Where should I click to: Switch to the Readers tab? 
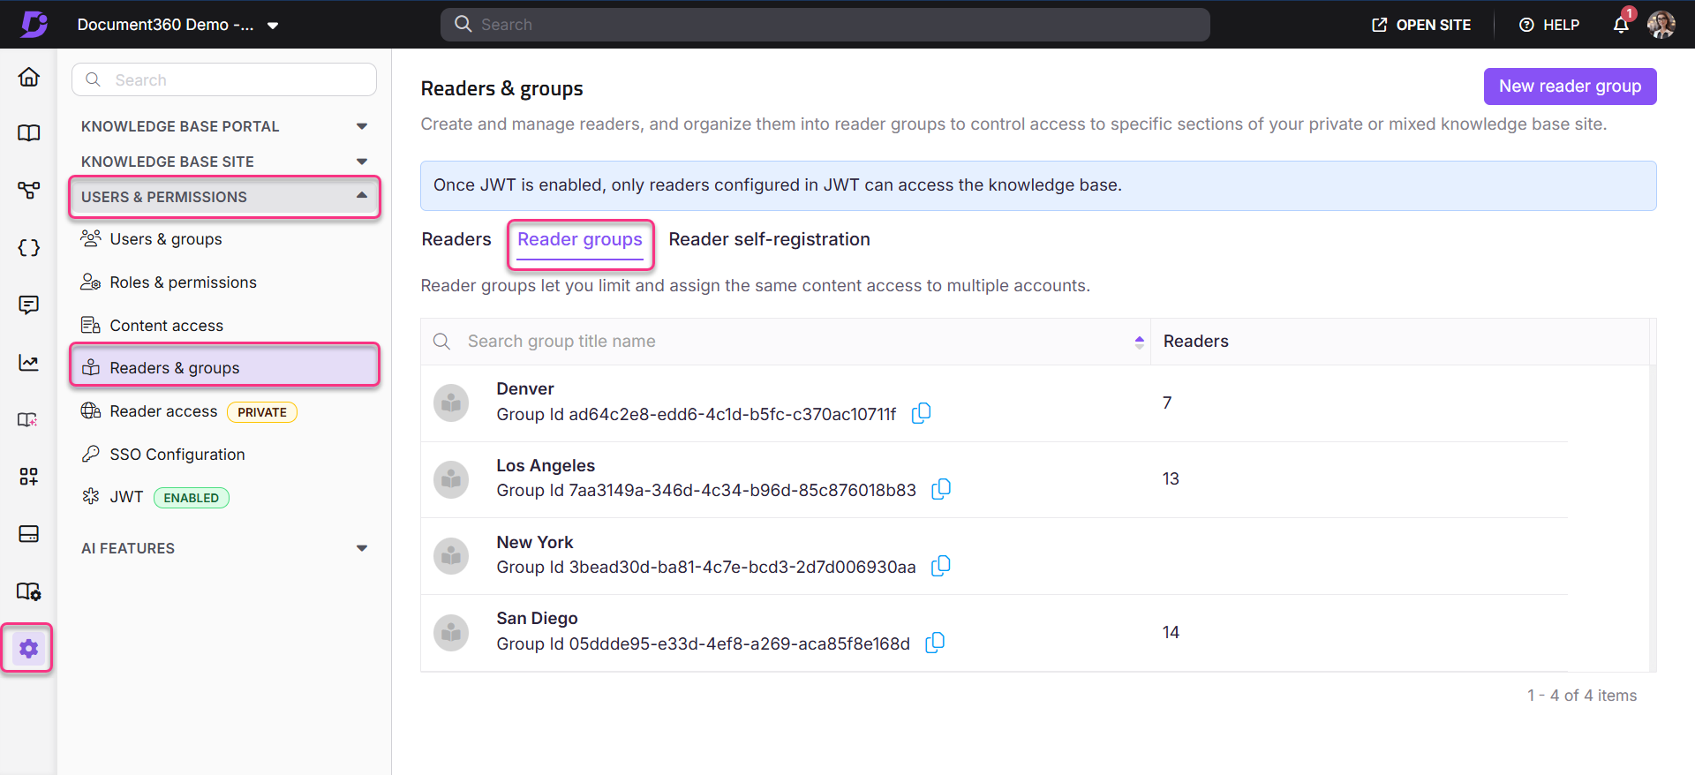tap(456, 239)
